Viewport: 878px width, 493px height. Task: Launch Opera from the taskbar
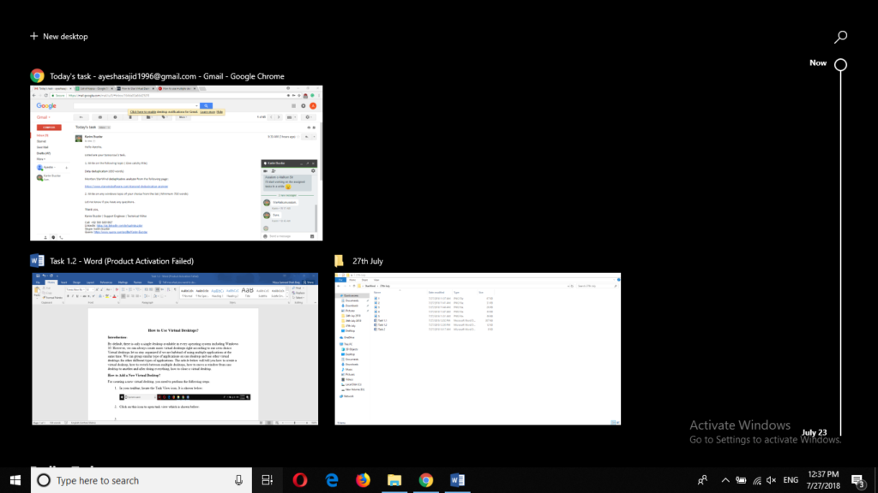pos(299,479)
